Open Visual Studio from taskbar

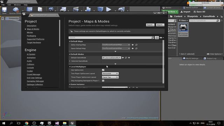[x=57, y=123]
